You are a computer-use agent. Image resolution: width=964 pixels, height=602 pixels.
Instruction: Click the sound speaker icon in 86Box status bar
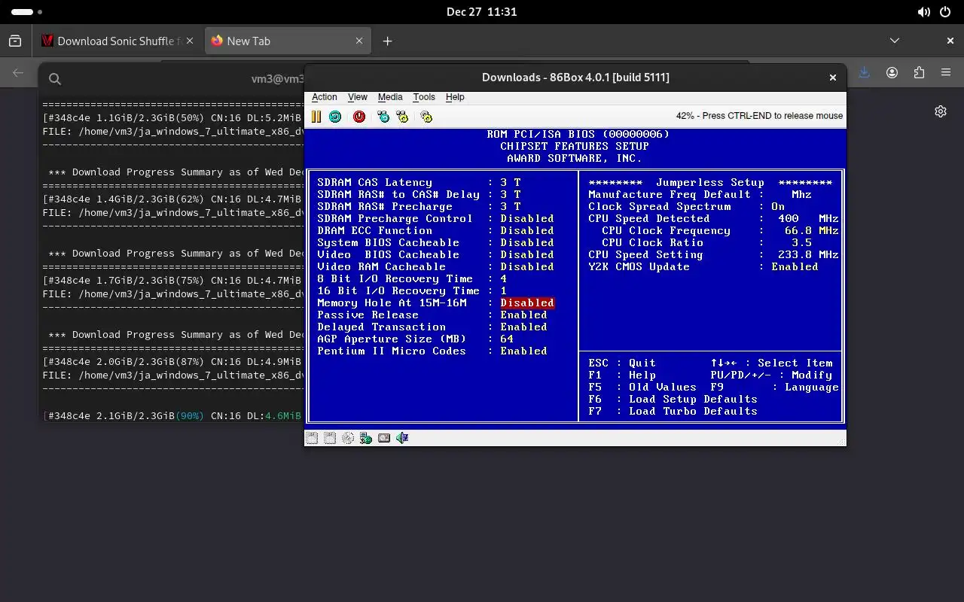pos(402,438)
